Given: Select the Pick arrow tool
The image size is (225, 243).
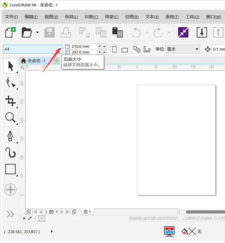Looking at the screenshot, I should click(x=11, y=66).
